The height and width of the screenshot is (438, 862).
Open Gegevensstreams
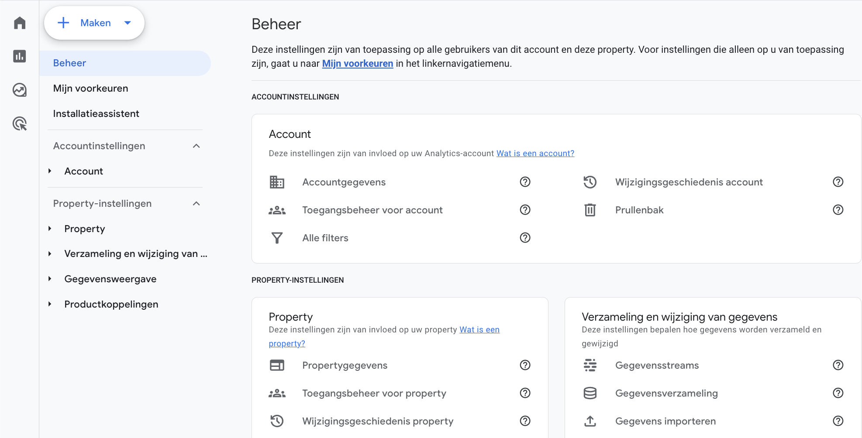[x=657, y=366]
